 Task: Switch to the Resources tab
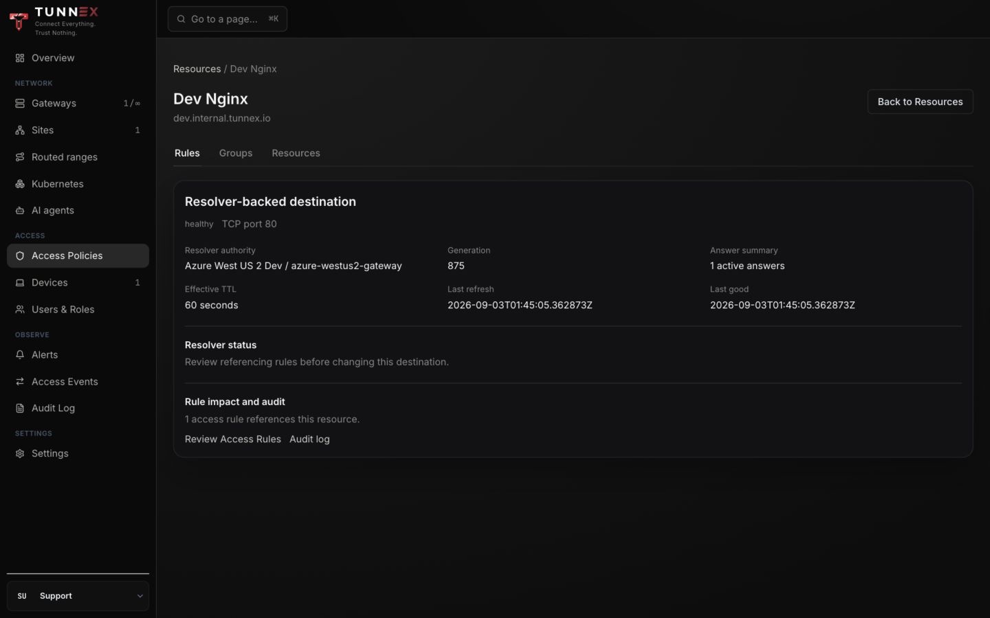296,153
